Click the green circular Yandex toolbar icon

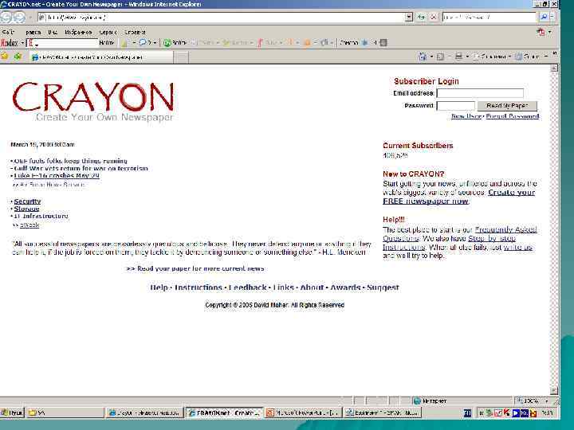click(167, 43)
